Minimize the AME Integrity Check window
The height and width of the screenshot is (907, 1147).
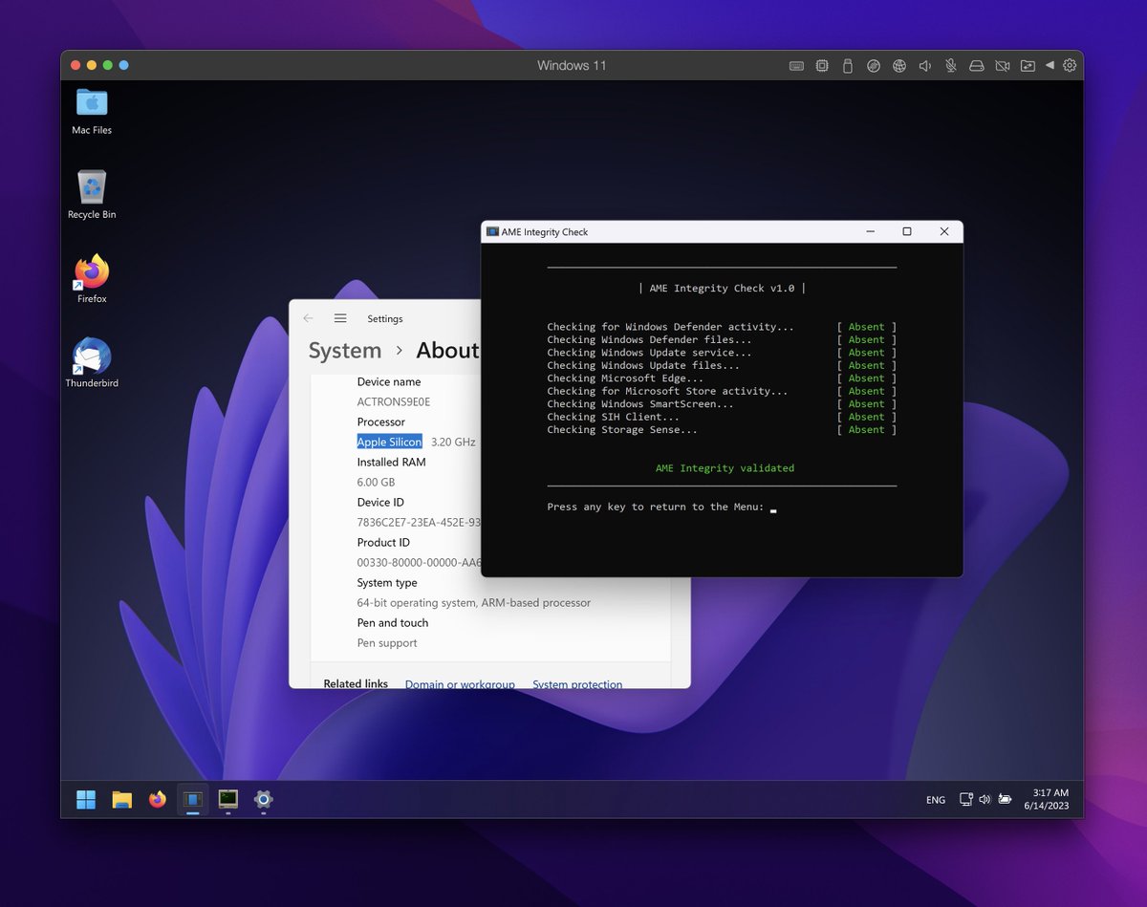click(870, 231)
